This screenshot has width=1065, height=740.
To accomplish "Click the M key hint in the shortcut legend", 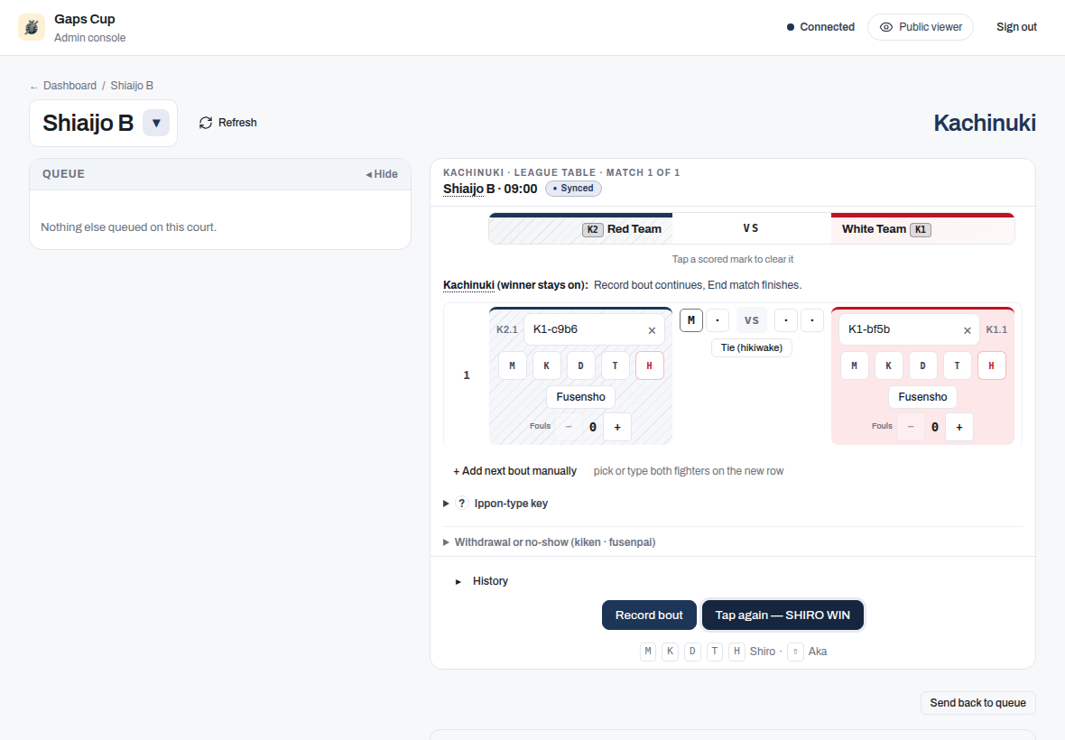I will (x=648, y=652).
